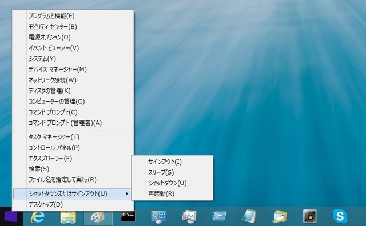Select コンピューターの管理(G)

click(x=73, y=102)
